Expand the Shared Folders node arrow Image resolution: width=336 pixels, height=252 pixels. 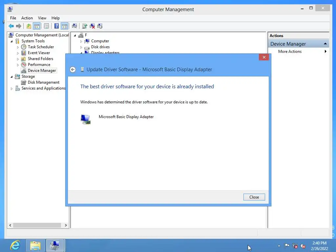pos(18,59)
